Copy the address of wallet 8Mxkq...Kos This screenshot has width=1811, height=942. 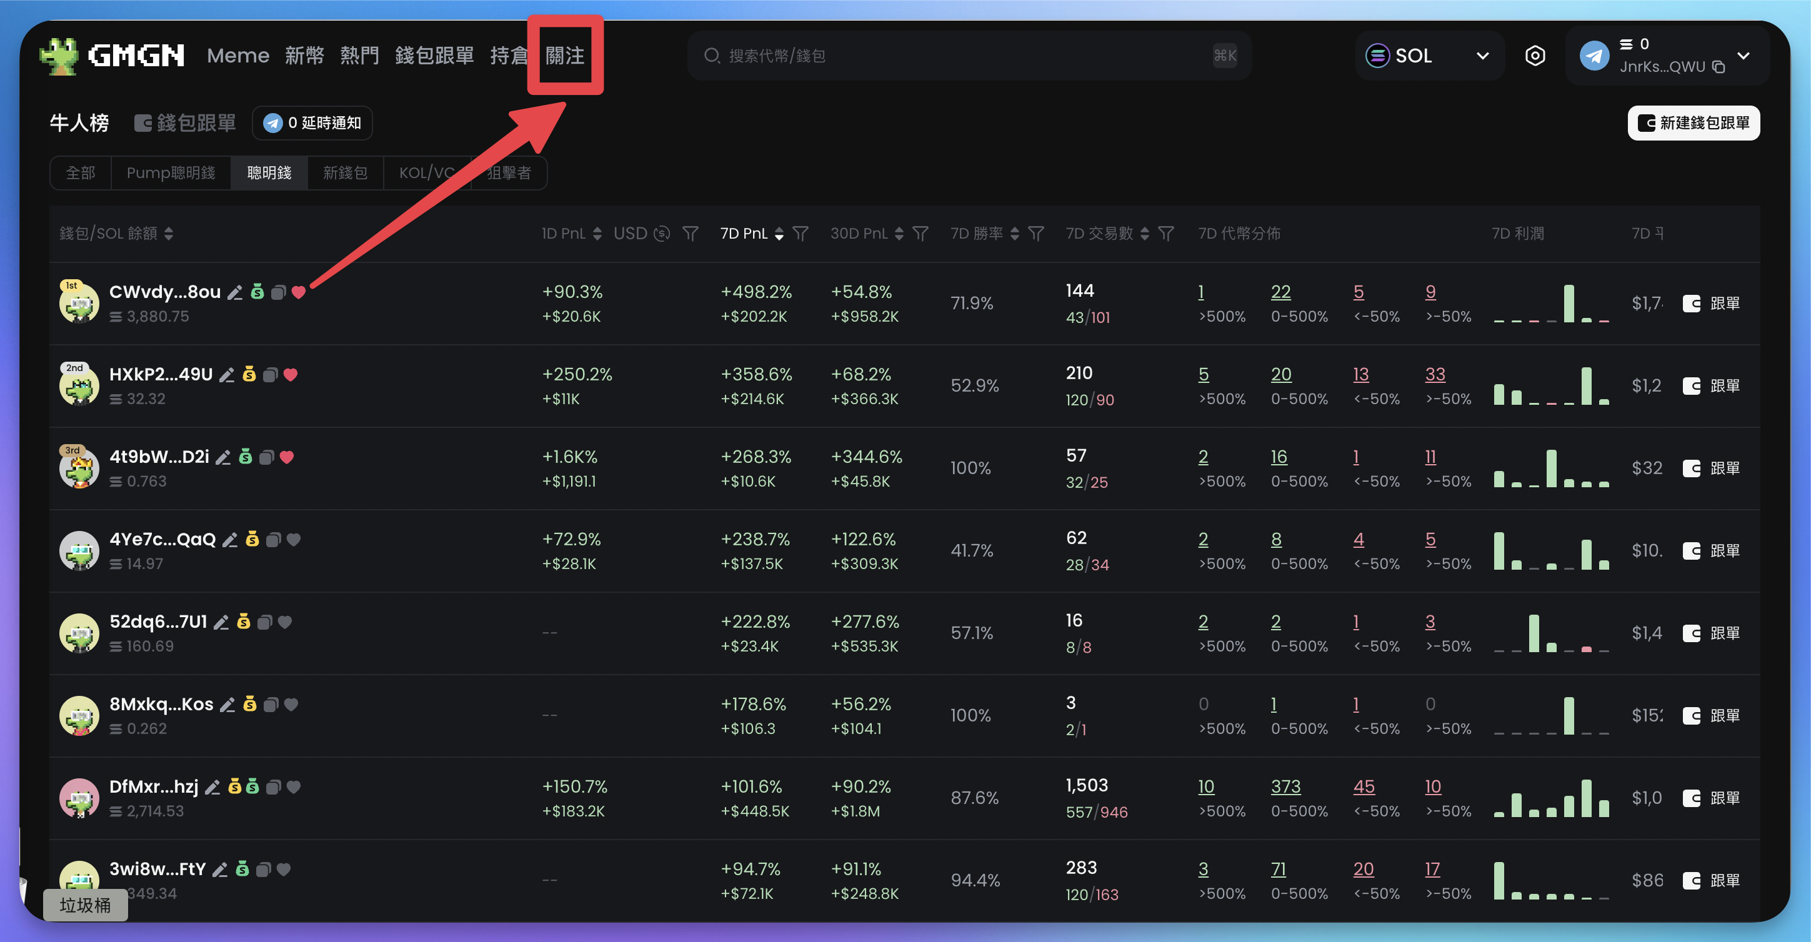pos(271,705)
